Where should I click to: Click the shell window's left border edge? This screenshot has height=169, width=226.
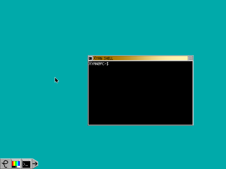[88, 92]
